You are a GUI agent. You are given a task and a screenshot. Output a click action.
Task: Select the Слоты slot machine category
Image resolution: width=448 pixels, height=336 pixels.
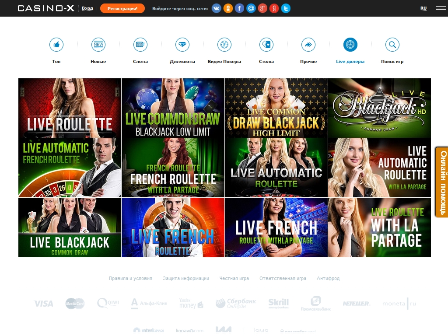click(x=140, y=45)
